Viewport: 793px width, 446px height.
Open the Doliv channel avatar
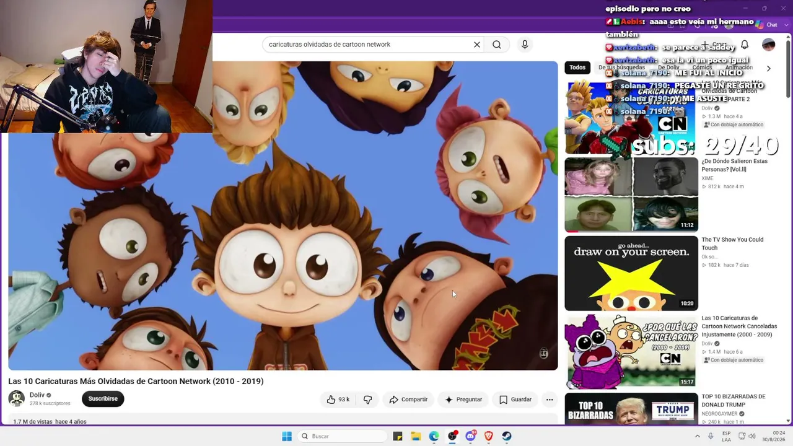coord(17,399)
